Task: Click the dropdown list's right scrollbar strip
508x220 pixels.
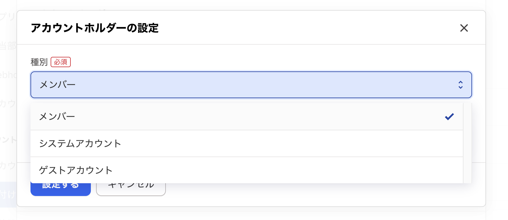Action: [467, 143]
